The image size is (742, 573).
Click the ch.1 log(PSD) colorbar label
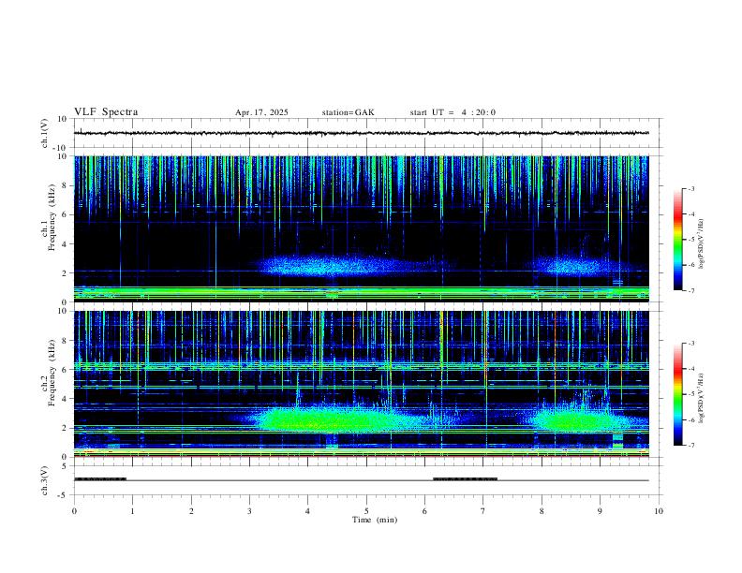pos(701,243)
